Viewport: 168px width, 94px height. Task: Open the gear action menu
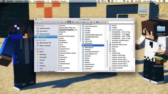tap(85, 22)
